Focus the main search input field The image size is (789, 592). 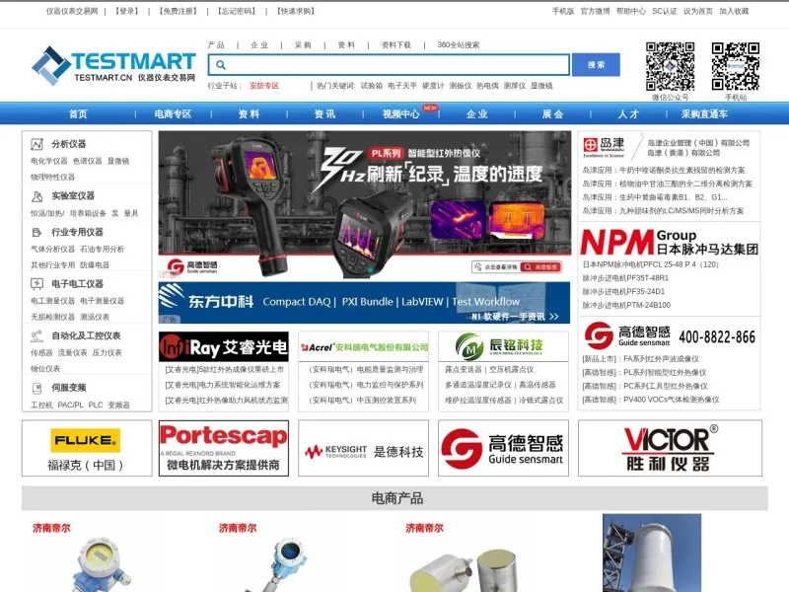coord(389,65)
